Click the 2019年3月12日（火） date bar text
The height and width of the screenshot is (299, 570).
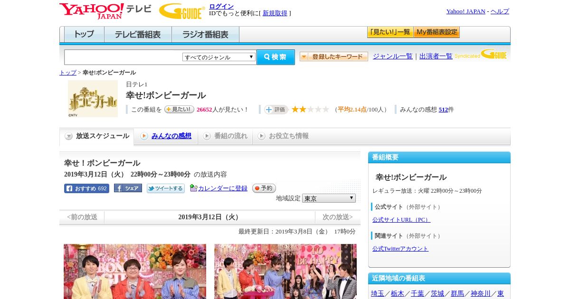(x=209, y=217)
